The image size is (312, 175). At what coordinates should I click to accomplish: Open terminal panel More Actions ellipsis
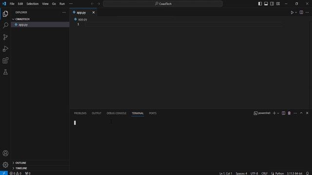[295, 113]
